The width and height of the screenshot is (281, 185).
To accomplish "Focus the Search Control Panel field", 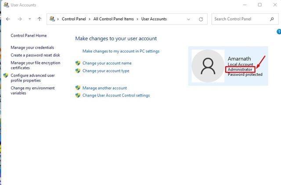I will 245,19.
